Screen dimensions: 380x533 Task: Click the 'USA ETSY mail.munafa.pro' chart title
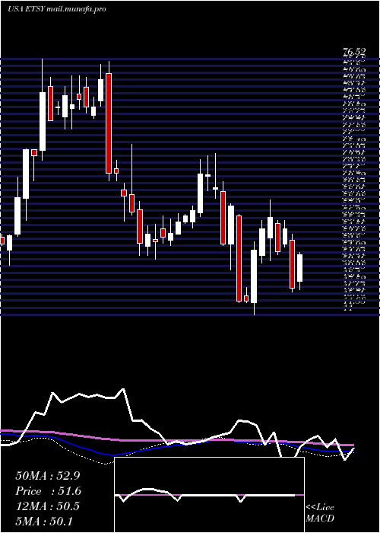point(56,9)
